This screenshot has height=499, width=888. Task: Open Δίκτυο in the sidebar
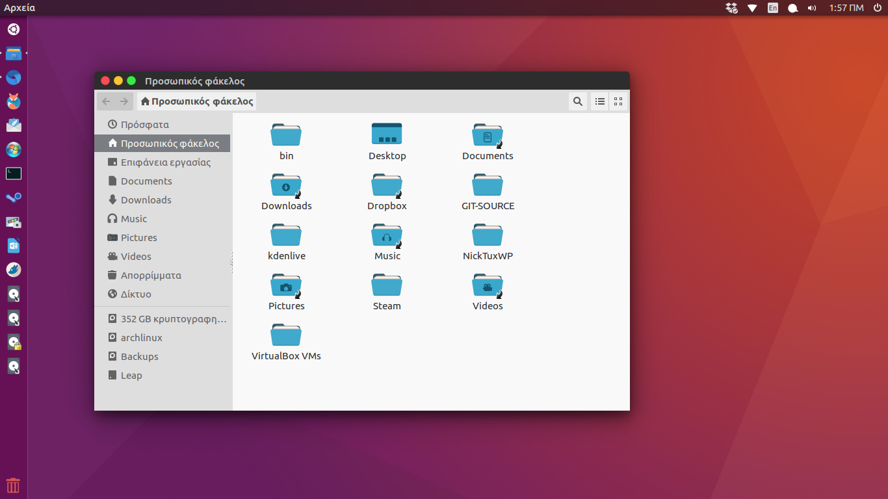pyautogui.click(x=135, y=294)
